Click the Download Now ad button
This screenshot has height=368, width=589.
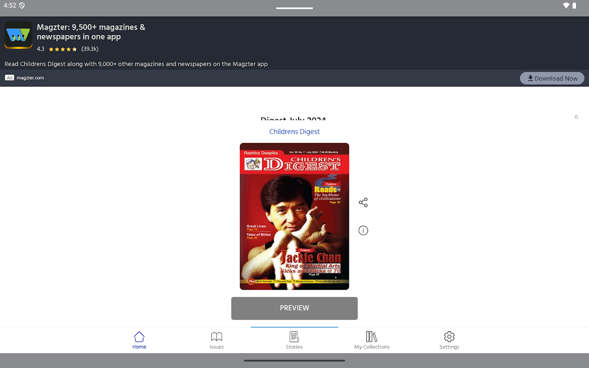tap(552, 78)
